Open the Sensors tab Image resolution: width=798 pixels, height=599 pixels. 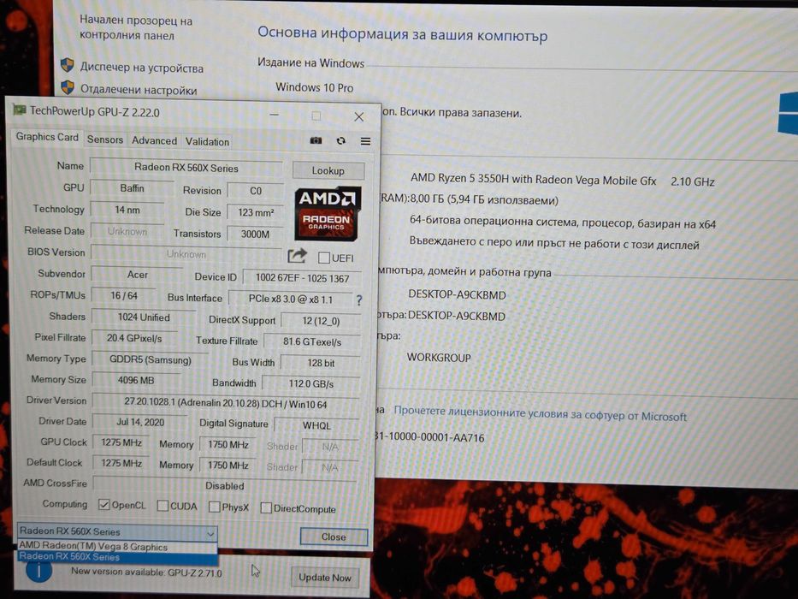[x=105, y=139]
